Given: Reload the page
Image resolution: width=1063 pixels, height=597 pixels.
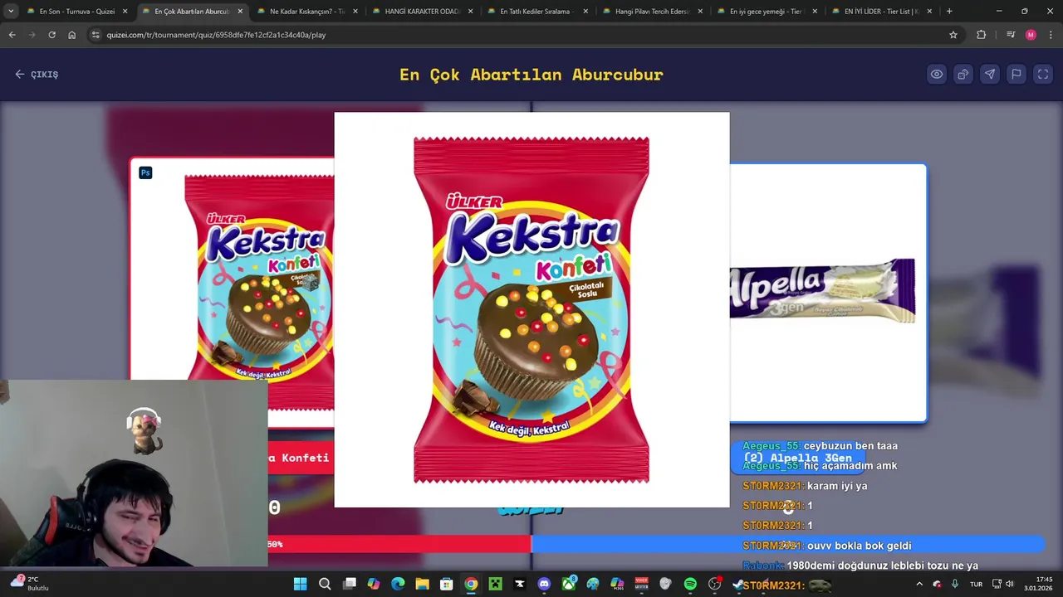Looking at the screenshot, I should tap(51, 35).
